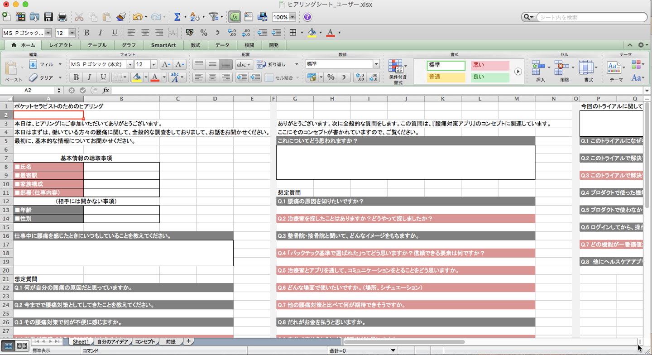Apply the 悪い cell style
Image resolution: width=652 pixels, height=355 pixels.
(490, 65)
